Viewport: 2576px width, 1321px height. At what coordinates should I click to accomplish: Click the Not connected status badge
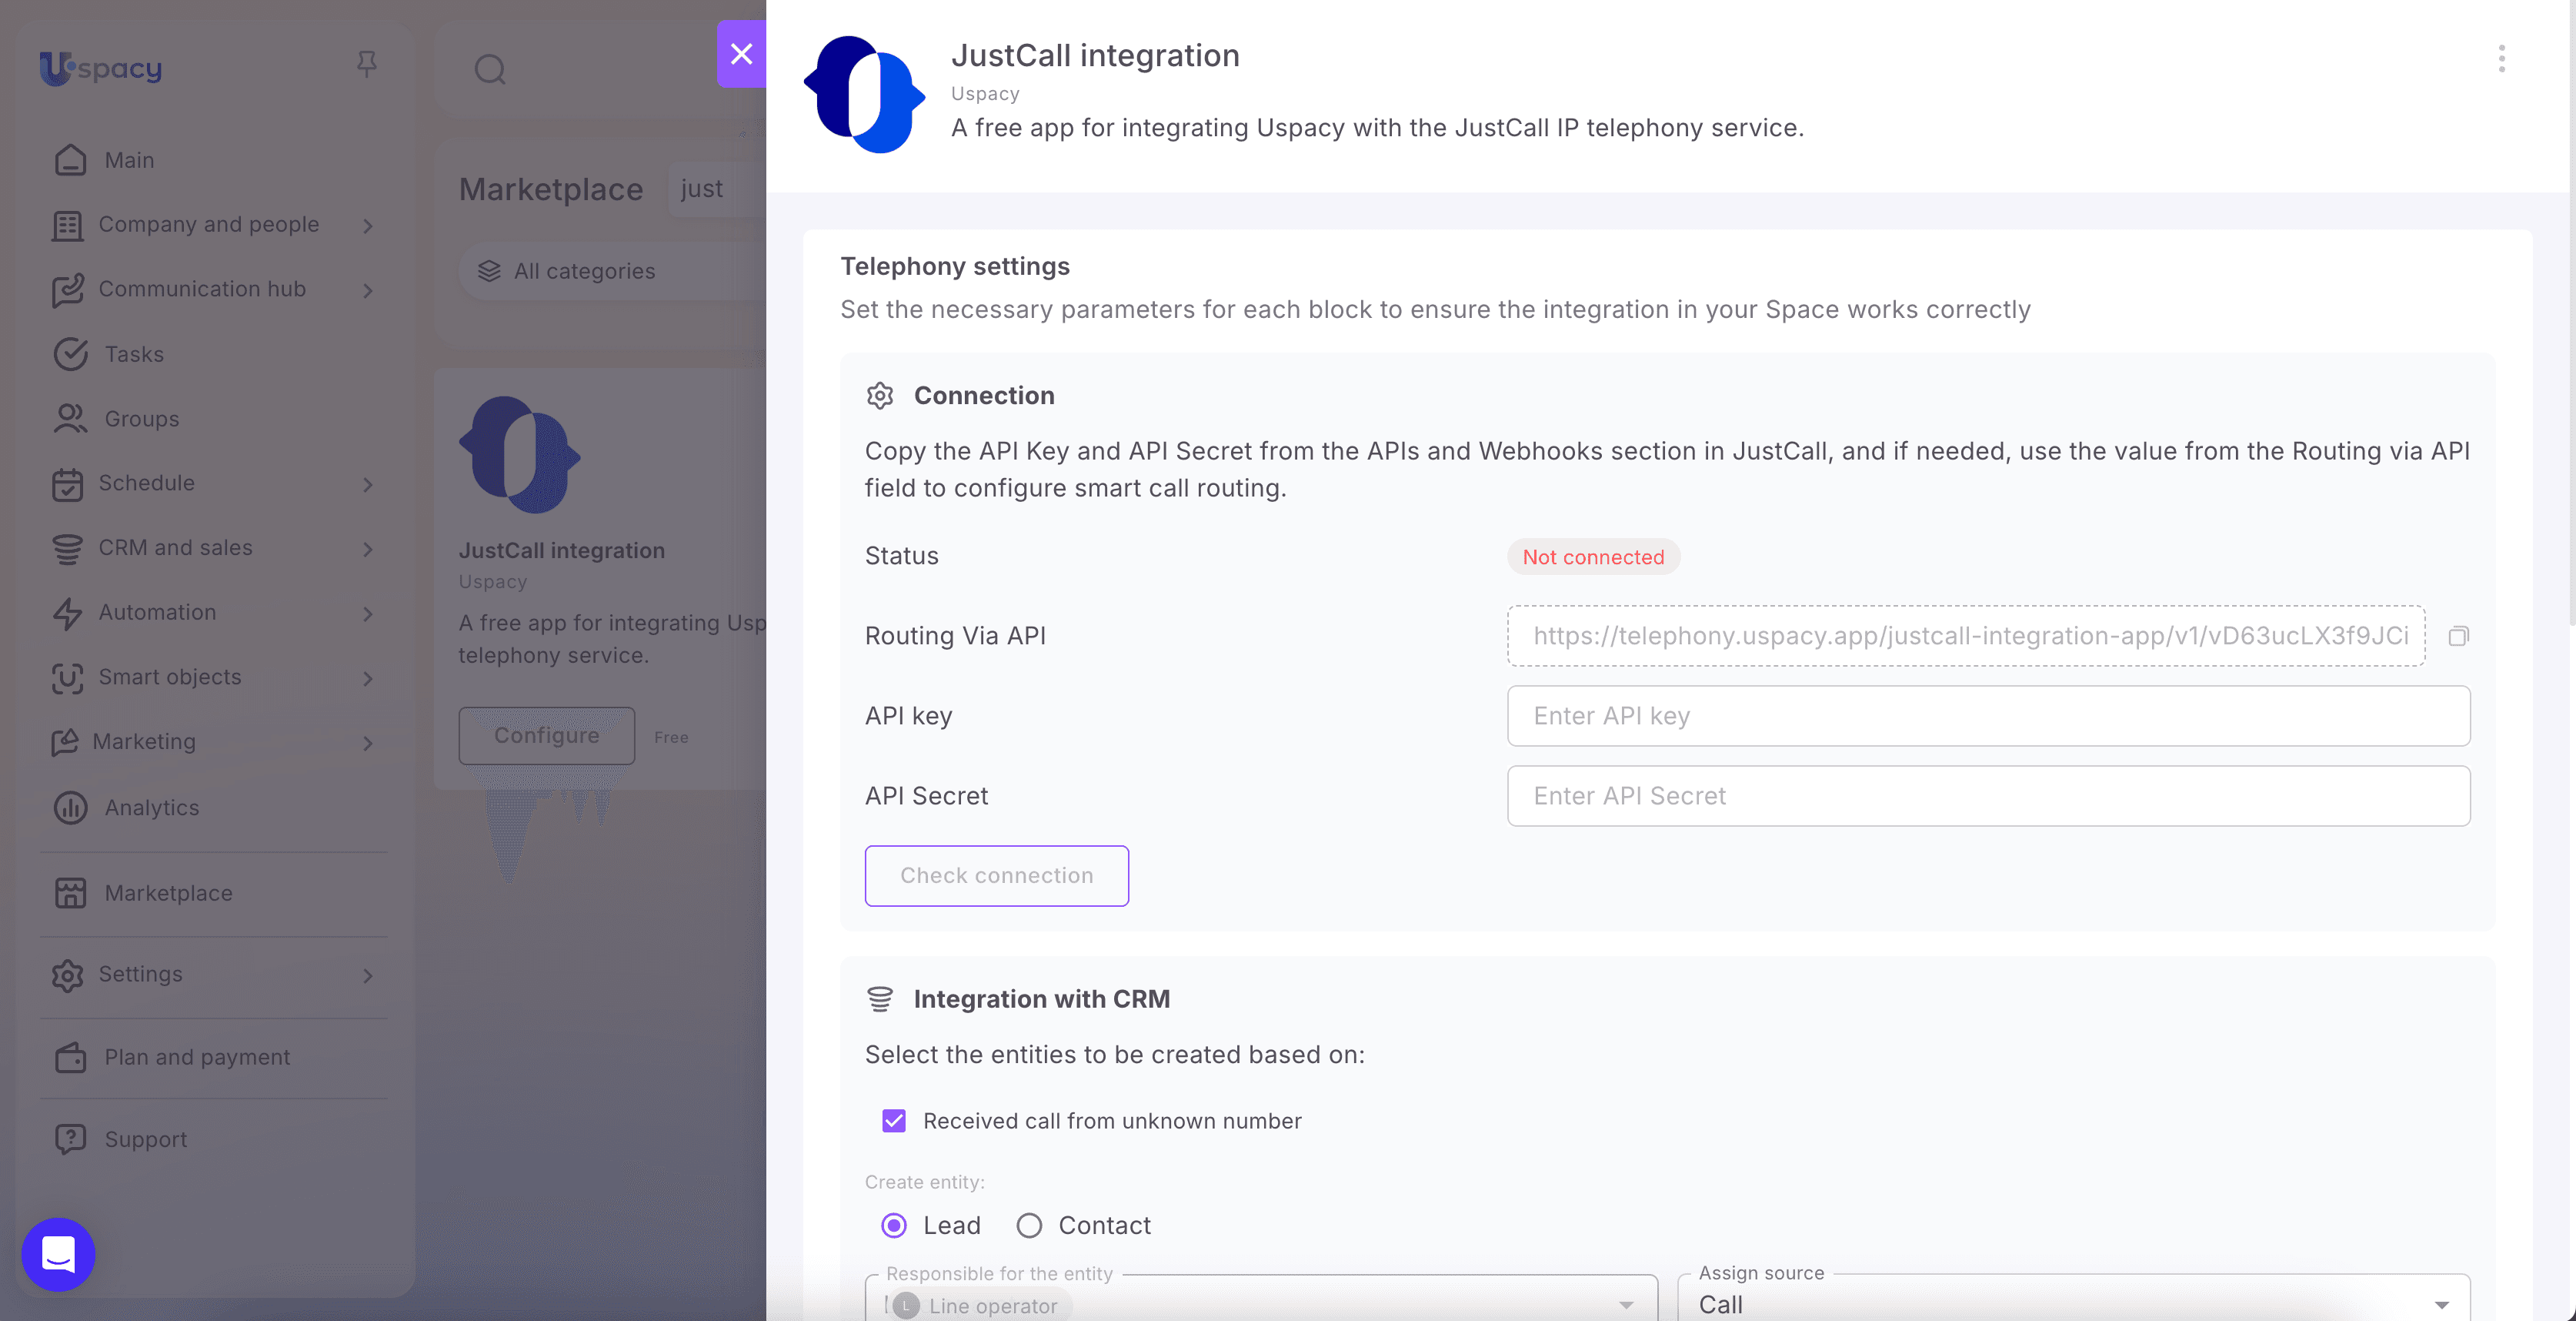[x=1593, y=557]
